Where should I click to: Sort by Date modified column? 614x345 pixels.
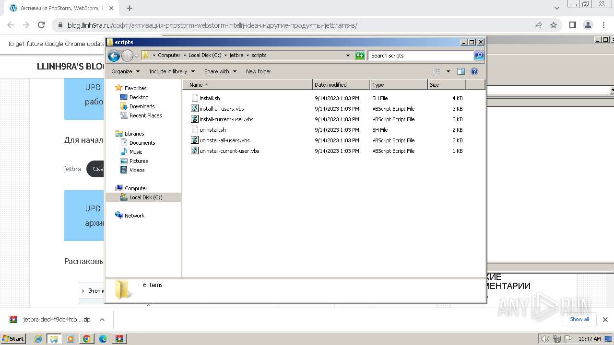coord(341,85)
